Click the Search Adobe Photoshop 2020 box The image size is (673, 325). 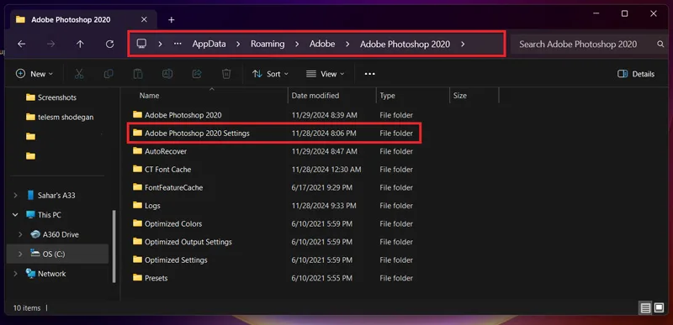pyautogui.click(x=588, y=44)
